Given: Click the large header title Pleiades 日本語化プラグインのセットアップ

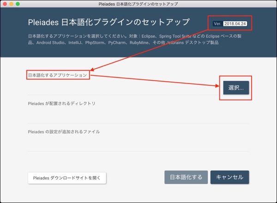Looking at the screenshot, I should (108, 22).
